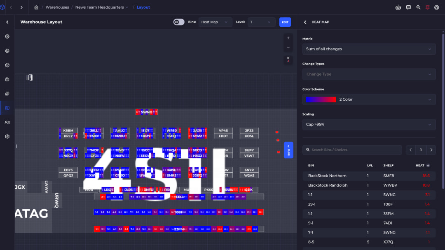Go to next page of bins list
445x250 pixels.
(x=431, y=150)
